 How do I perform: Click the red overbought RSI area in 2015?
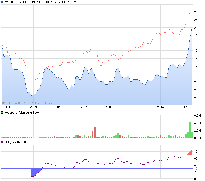(191, 153)
